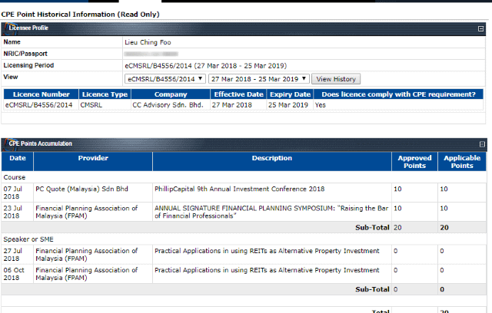
Task: Click the 27 Jul 2018 date cell
Action: [x=18, y=255]
